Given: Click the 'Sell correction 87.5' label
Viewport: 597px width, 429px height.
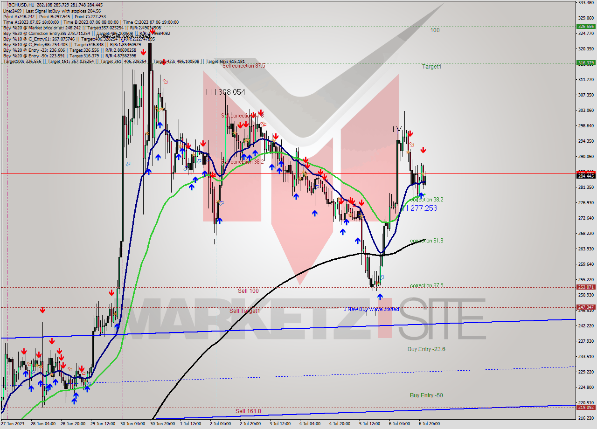Looking at the screenshot, I should pos(243,66).
